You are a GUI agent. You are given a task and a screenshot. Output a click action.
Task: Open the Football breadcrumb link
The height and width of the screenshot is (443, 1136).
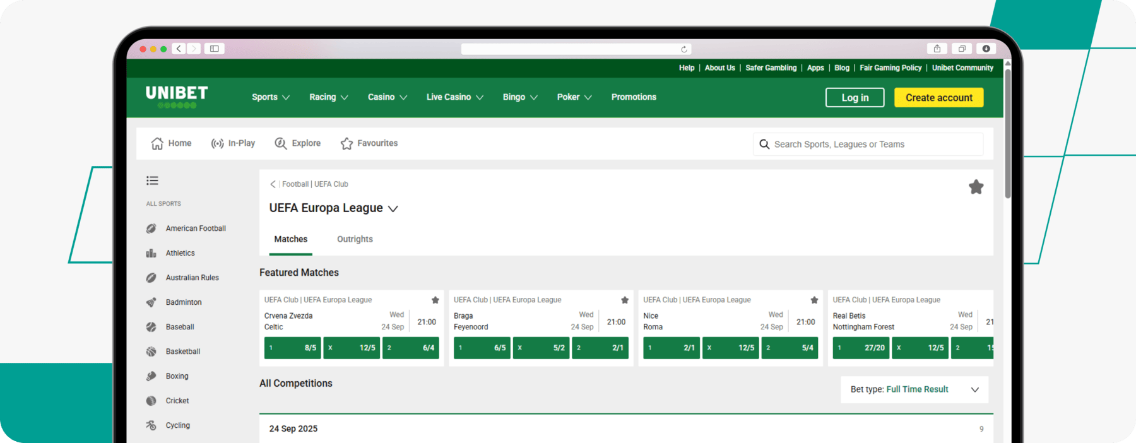295,184
